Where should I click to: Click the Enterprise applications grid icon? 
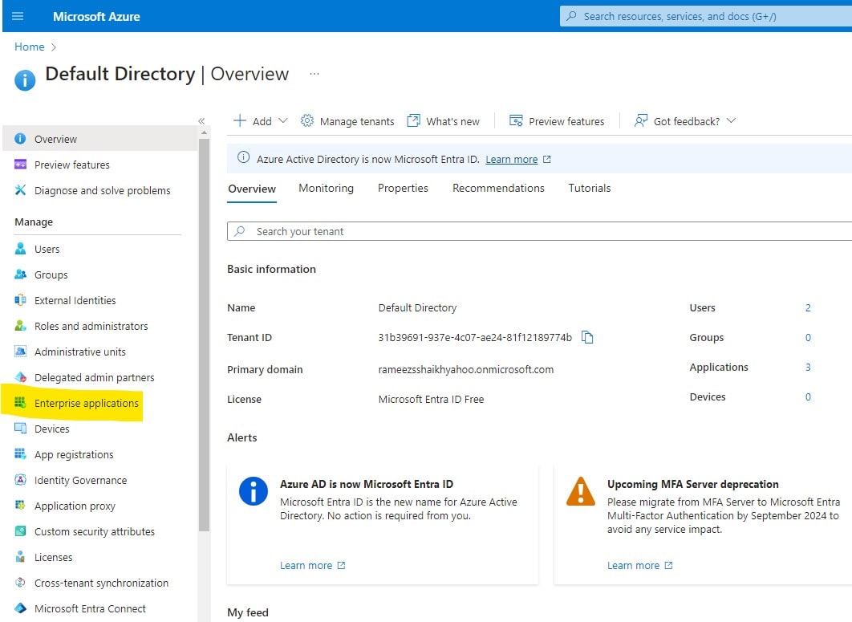click(x=20, y=402)
